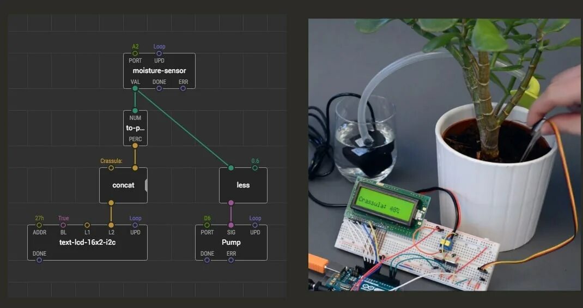
Task: Click the PERC output pin
Action: (135, 146)
